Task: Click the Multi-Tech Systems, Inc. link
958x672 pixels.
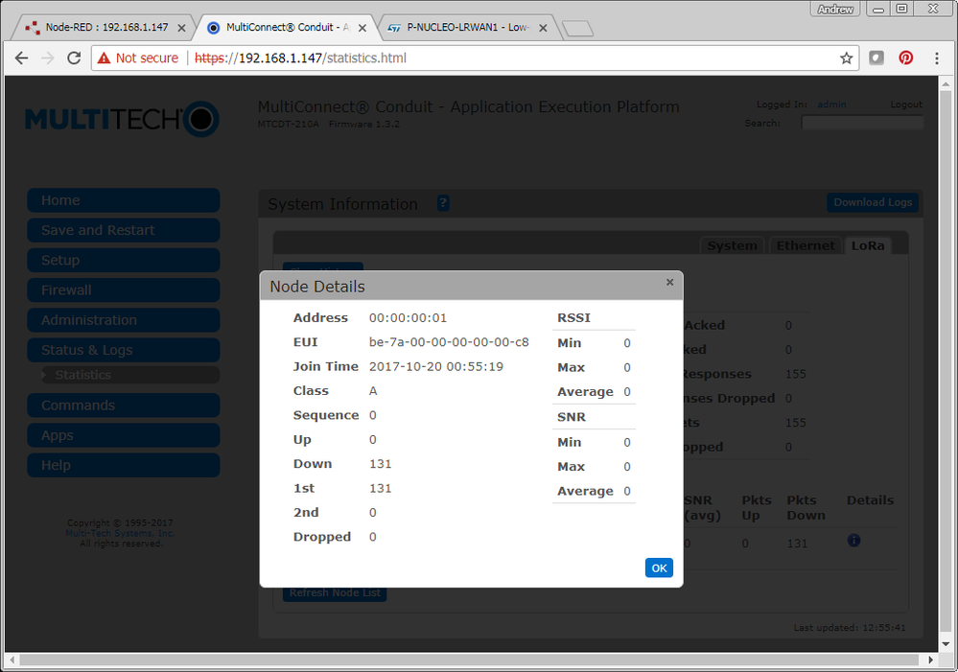Action: tap(121, 533)
